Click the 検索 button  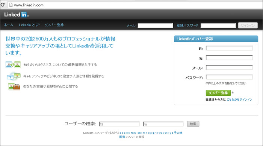193,124
